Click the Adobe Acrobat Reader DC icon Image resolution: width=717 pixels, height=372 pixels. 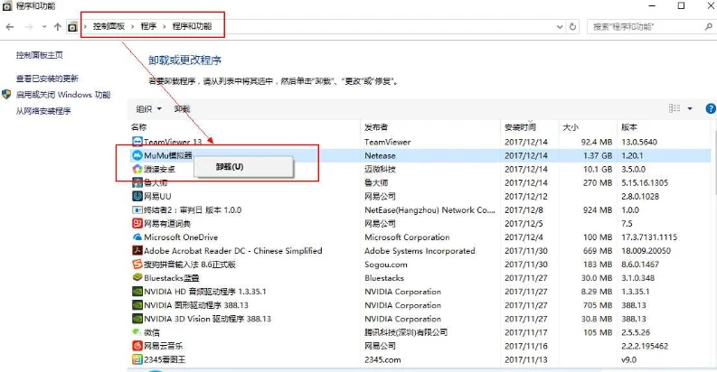[x=137, y=251]
